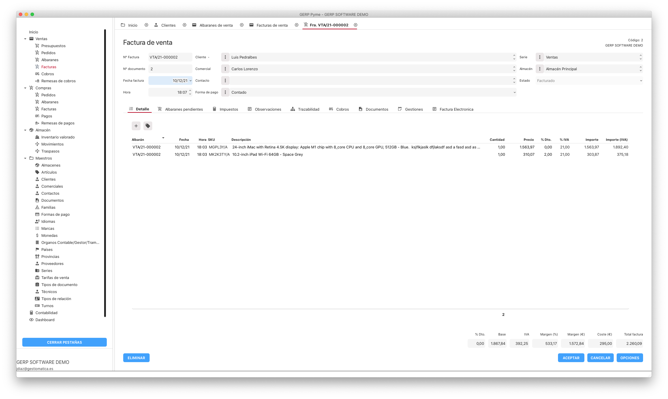Screen dimensions: 668x399
Task: Click the ACEPTAR button
Action: point(571,358)
